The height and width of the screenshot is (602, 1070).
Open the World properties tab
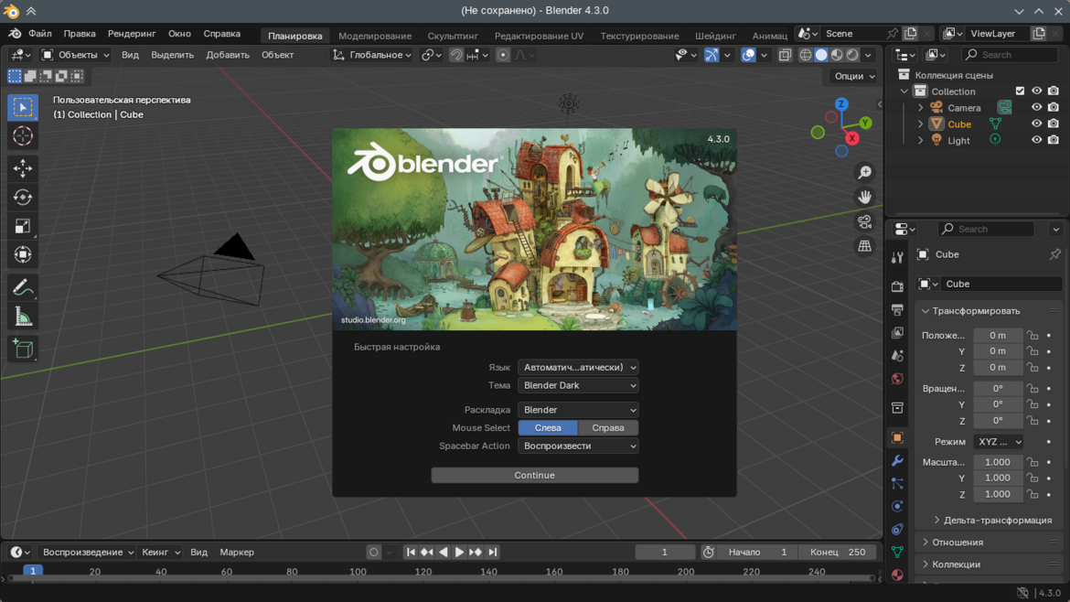click(x=897, y=379)
